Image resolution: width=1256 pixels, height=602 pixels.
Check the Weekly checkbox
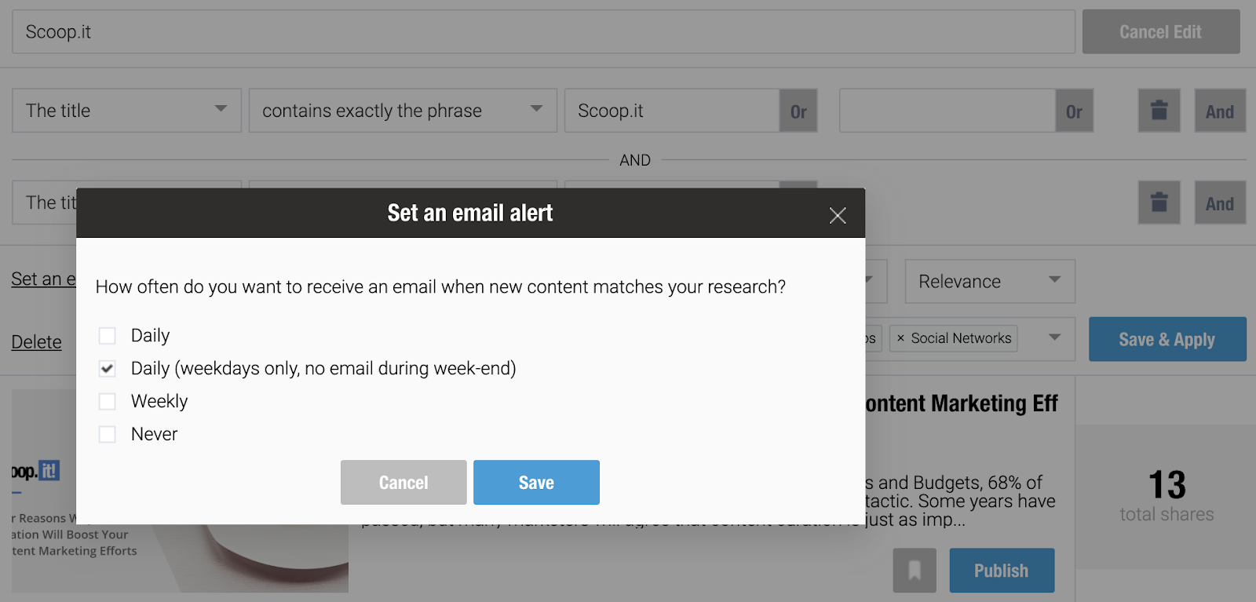[x=108, y=402]
